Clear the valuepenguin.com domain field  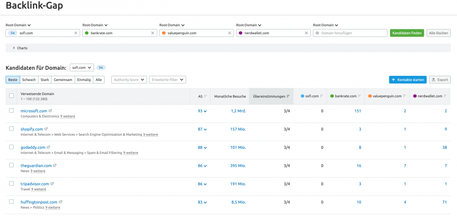[x=229, y=33]
